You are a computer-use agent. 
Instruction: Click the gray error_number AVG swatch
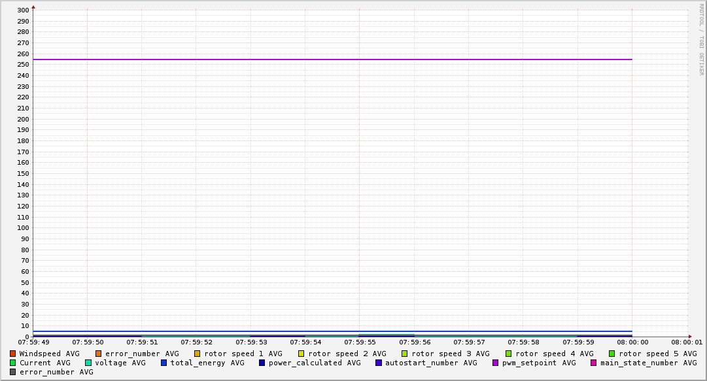click(13, 372)
